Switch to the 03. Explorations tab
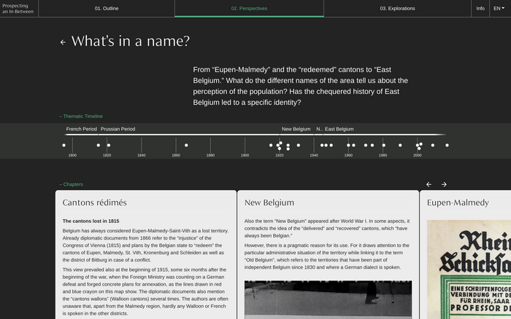The image size is (511, 319). pos(397,9)
